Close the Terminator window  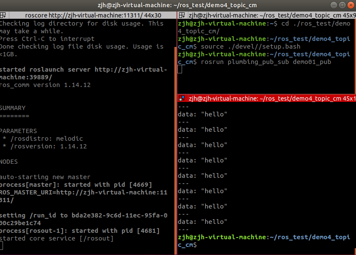351,5
